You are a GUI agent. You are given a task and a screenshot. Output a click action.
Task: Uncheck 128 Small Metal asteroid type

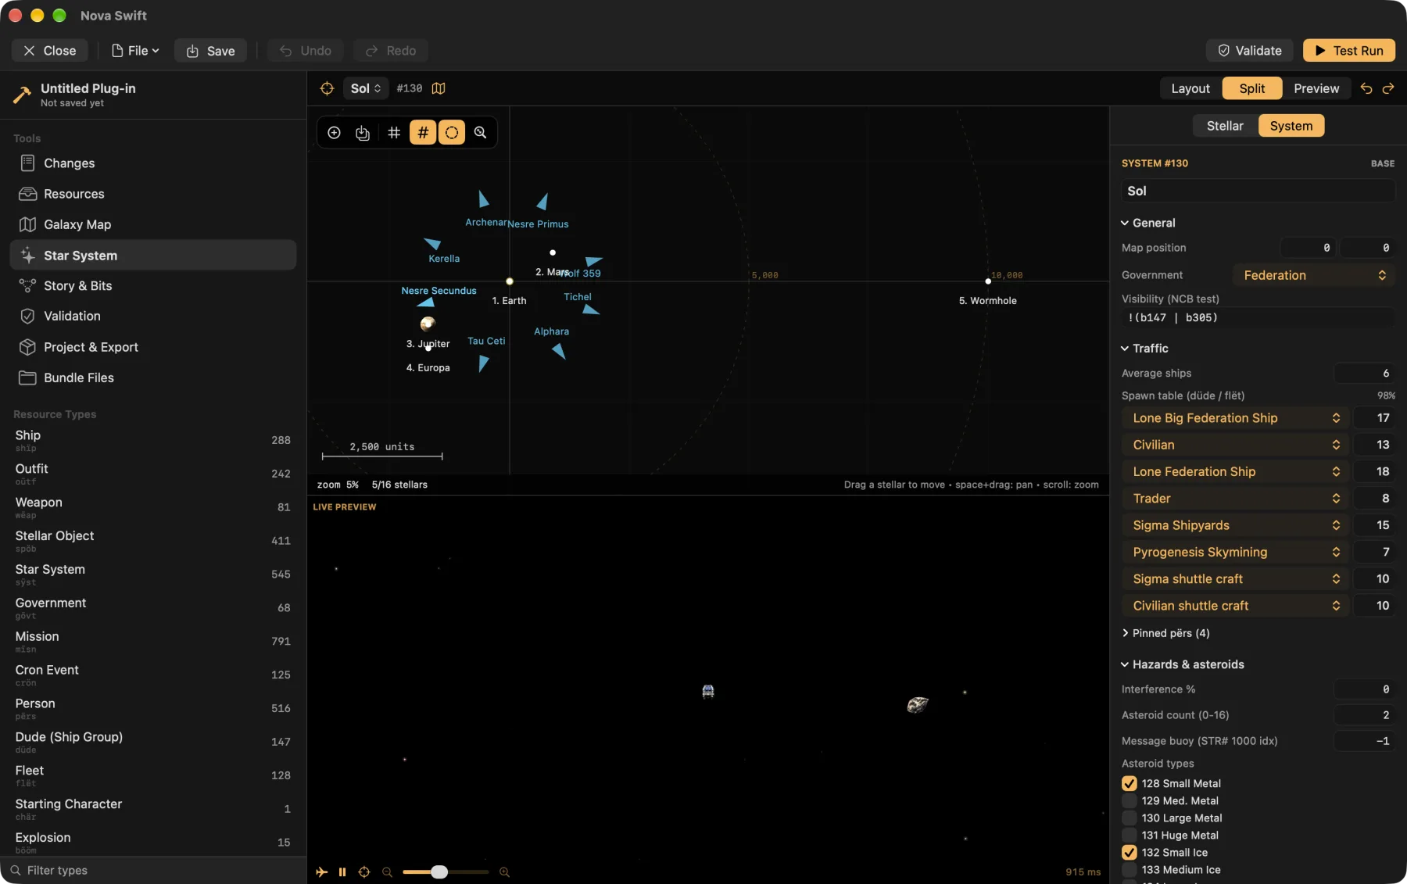pyautogui.click(x=1130, y=783)
